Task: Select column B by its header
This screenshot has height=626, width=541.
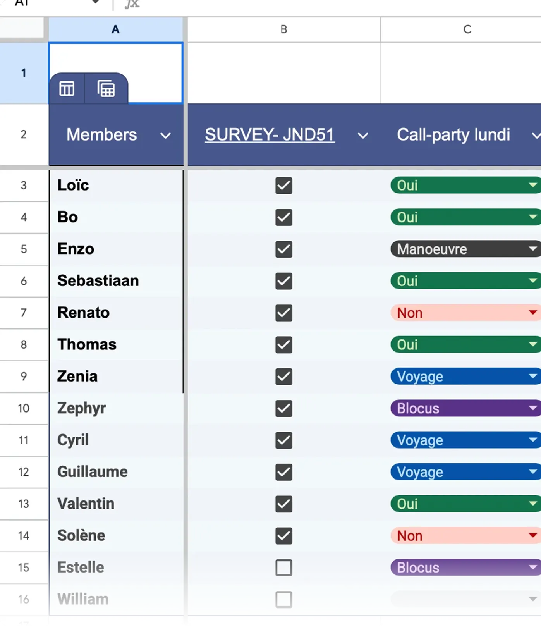Action: coord(284,29)
